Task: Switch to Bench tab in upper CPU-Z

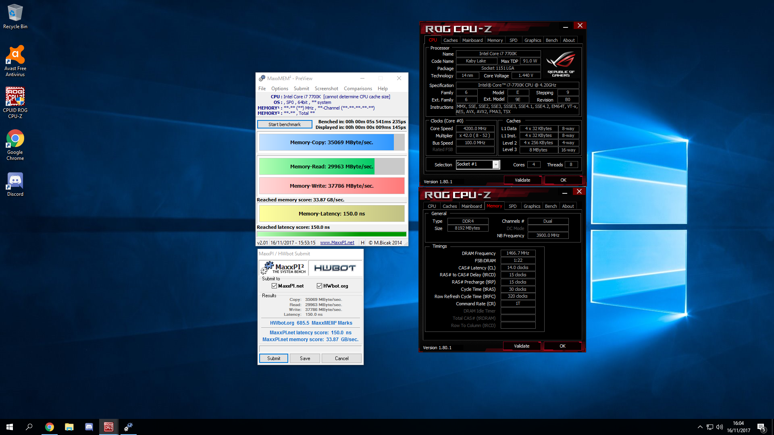Action: pos(551,40)
